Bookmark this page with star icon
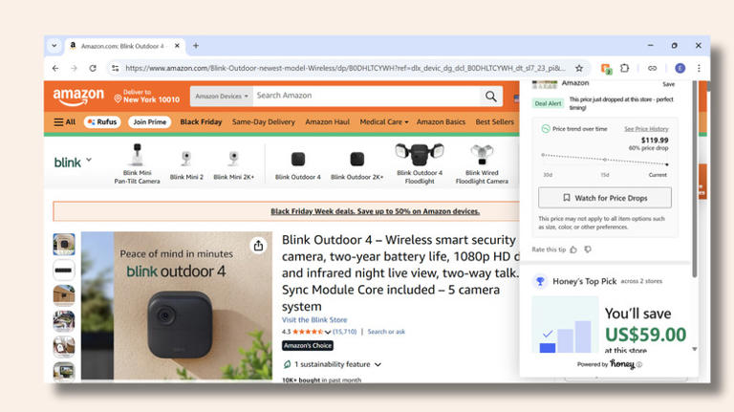The image size is (734, 412). [x=579, y=69]
